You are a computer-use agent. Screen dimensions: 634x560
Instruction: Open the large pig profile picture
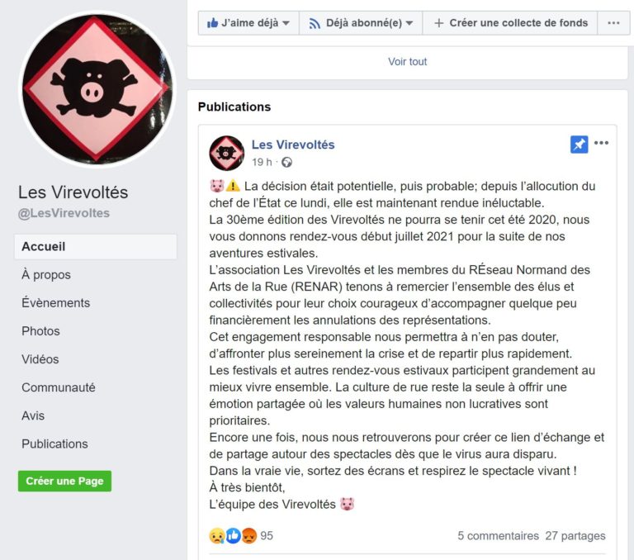pyautogui.click(x=97, y=89)
